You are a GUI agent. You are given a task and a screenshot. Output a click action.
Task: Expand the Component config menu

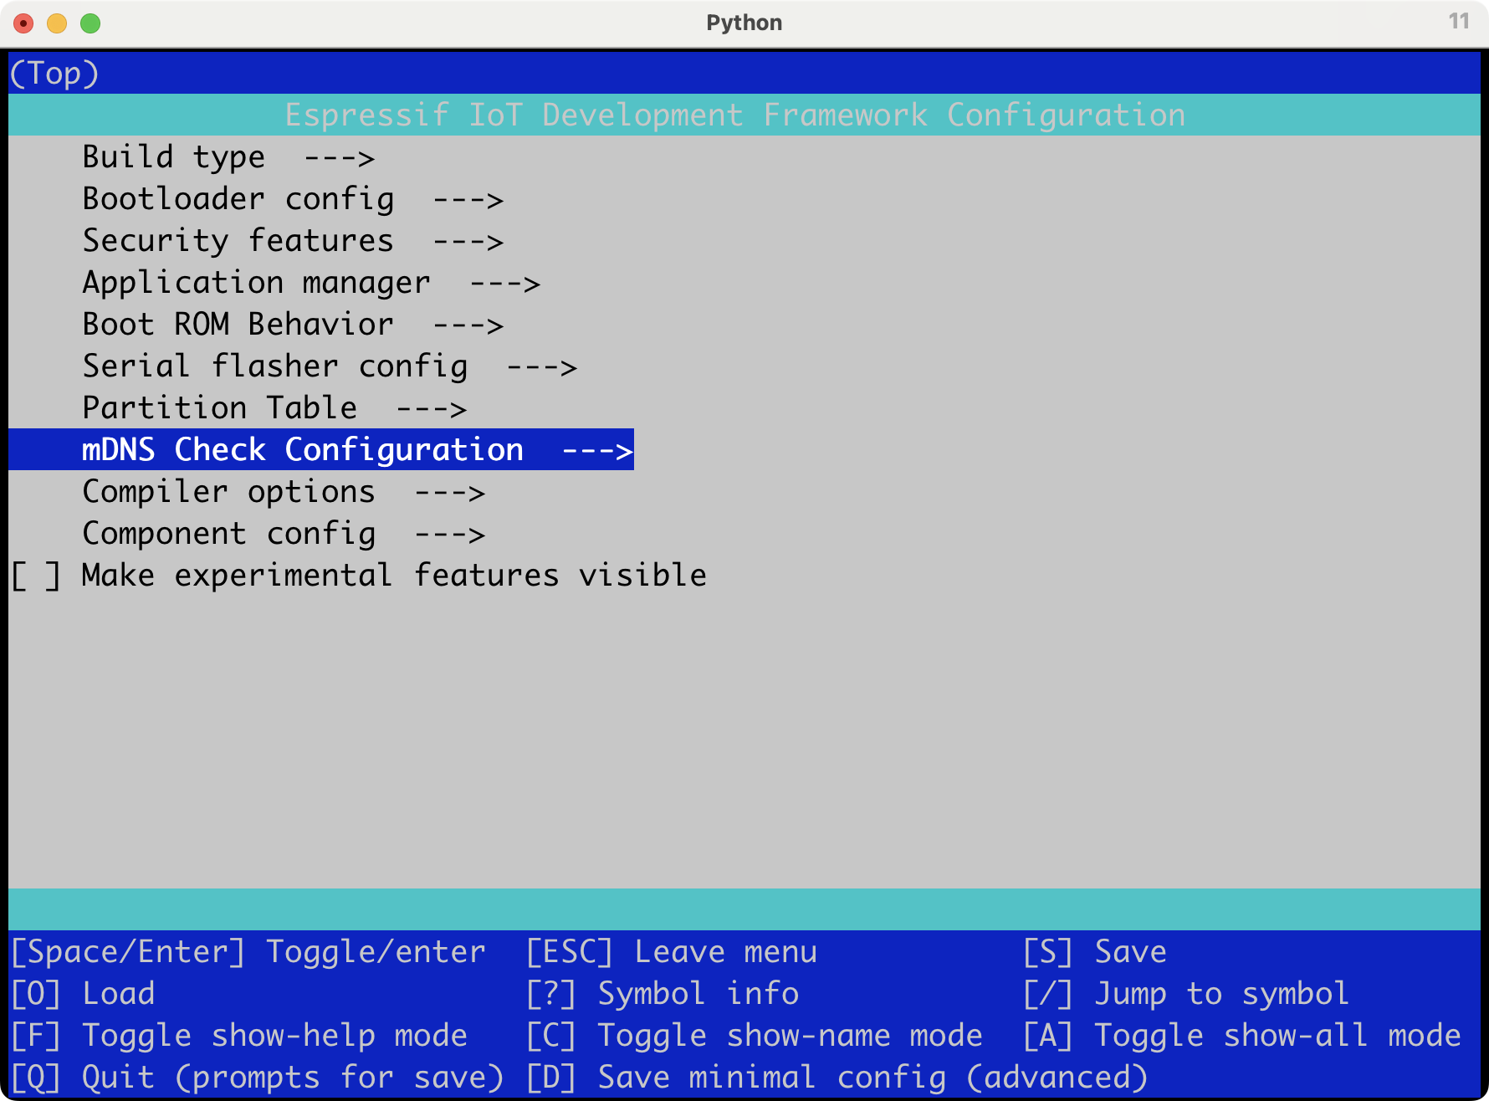pos(284,534)
